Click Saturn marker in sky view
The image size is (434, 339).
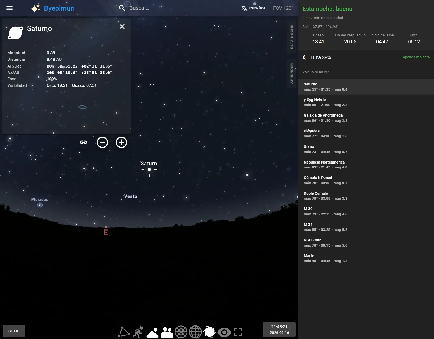[149, 169]
